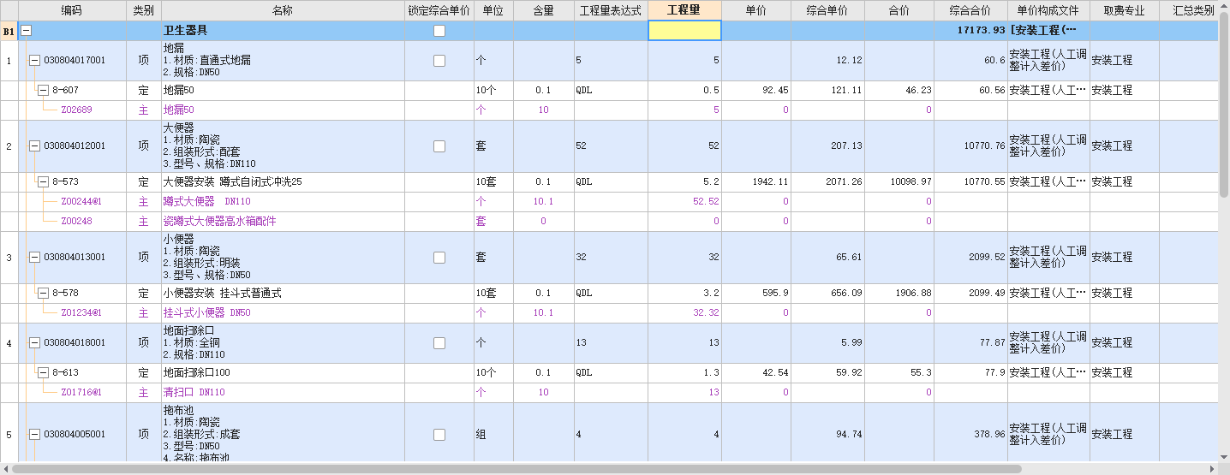This screenshot has width=1230, height=475.
Task: Click the highlighted 工程量 cell in 卫生器具 row
Action: click(684, 31)
